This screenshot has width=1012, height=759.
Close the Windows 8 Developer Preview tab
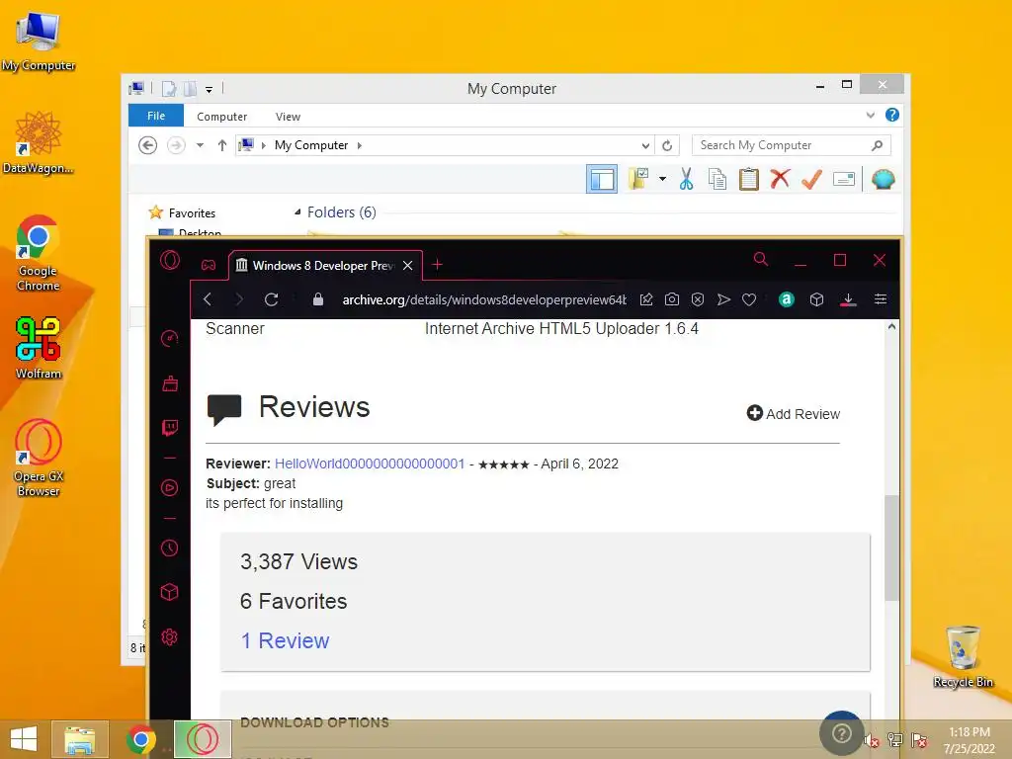407,265
